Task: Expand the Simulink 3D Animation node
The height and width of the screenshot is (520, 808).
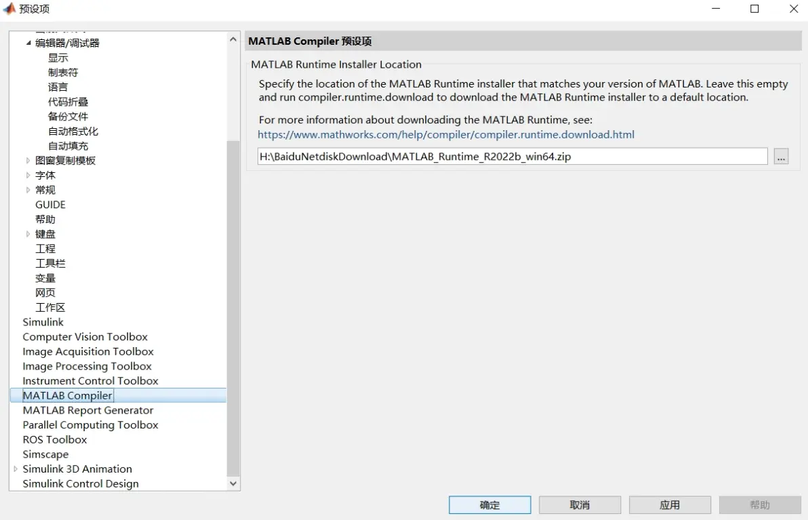Action: coord(16,469)
